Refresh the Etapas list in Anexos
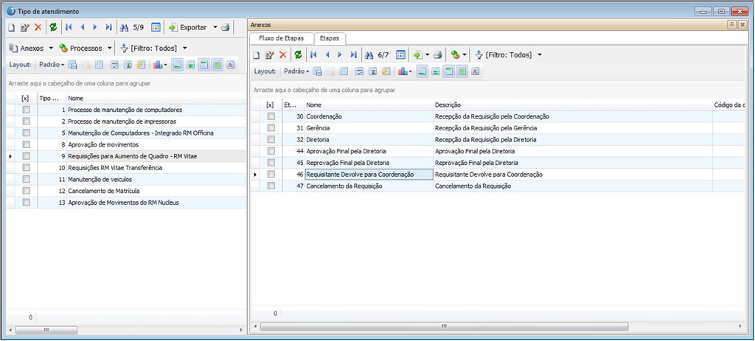This screenshot has height=341, width=755. [x=298, y=55]
